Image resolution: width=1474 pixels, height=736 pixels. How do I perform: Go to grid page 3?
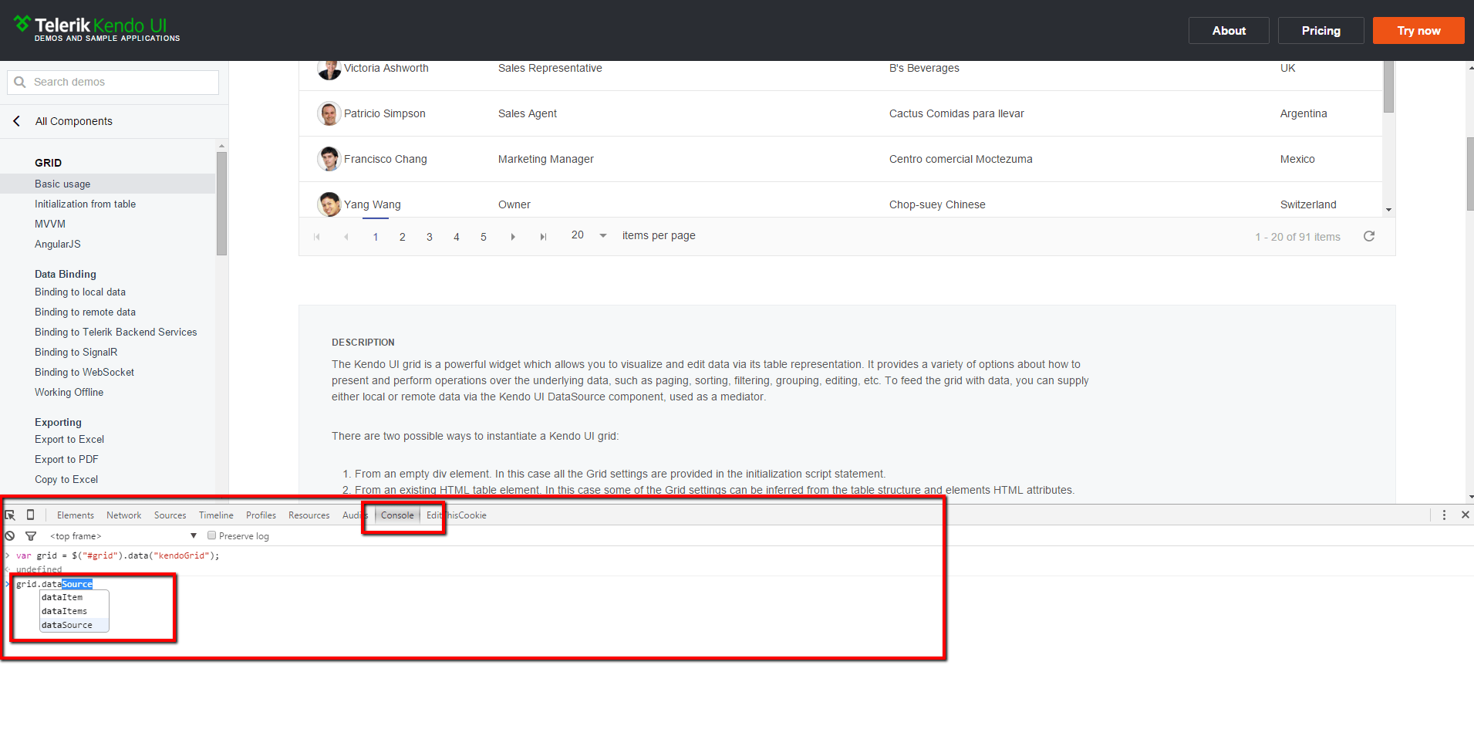tap(430, 237)
